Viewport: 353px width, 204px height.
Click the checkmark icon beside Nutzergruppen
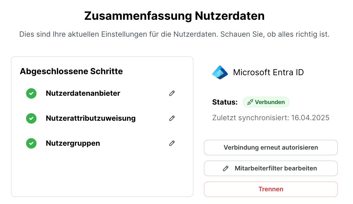[x=31, y=143]
